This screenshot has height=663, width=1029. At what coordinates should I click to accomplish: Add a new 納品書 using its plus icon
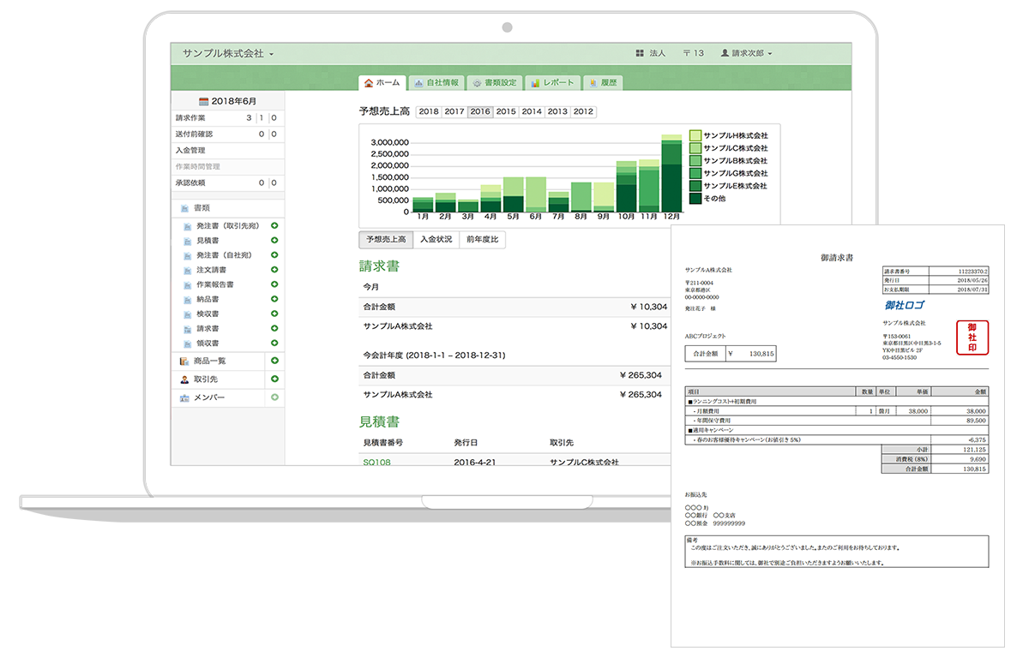click(274, 299)
